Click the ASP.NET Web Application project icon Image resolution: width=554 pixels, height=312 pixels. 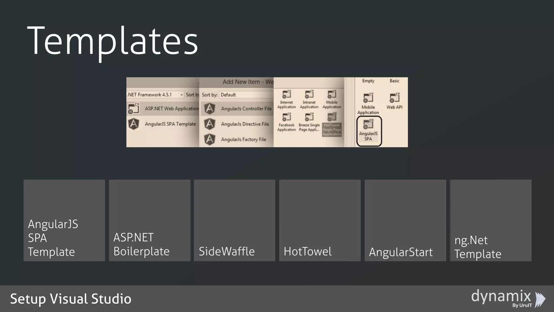[x=134, y=109]
